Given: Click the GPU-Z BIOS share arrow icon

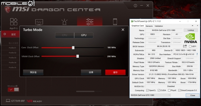Looking at the screenshot, I should [x=185, y=46].
